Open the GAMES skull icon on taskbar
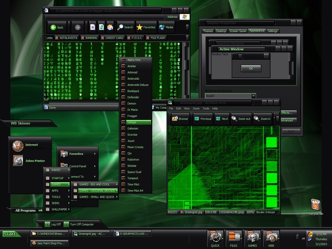The width and height of the screenshot is (332, 249). (x=252, y=239)
